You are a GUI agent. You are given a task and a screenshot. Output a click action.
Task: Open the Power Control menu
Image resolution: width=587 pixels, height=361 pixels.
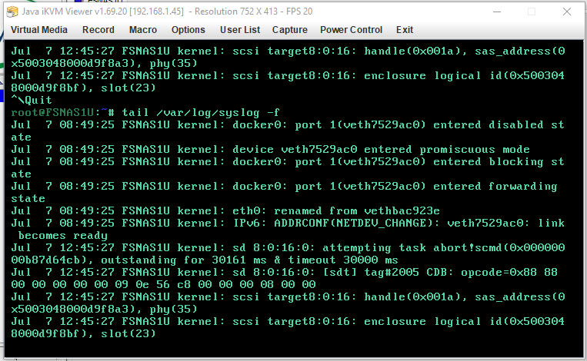click(x=351, y=30)
